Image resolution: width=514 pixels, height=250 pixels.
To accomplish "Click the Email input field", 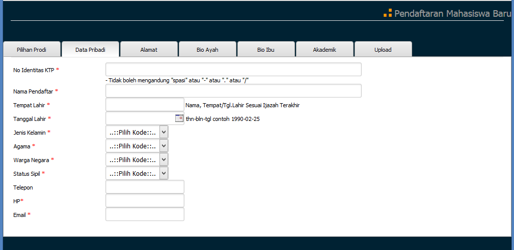I will coord(145,214).
